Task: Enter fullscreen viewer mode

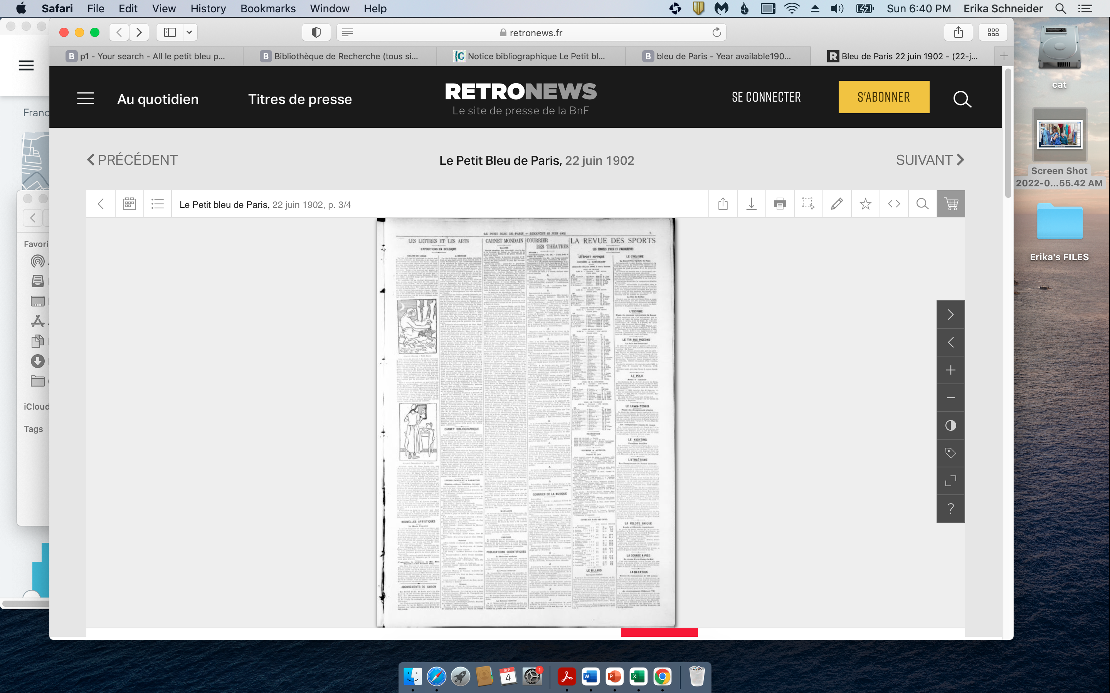Action: tap(950, 481)
